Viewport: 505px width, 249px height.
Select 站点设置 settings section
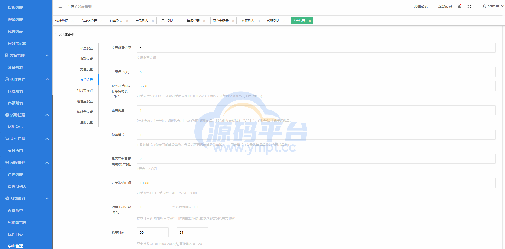86,48
